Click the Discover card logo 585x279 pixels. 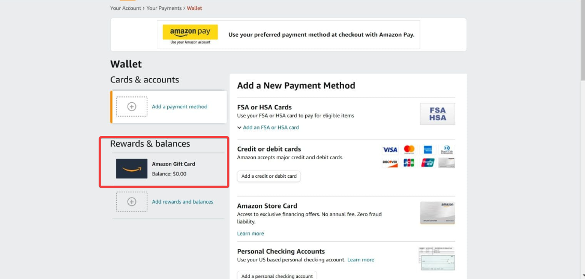(x=390, y=163)
